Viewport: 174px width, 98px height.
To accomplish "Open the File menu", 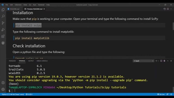I will click(x=7, y=5).
